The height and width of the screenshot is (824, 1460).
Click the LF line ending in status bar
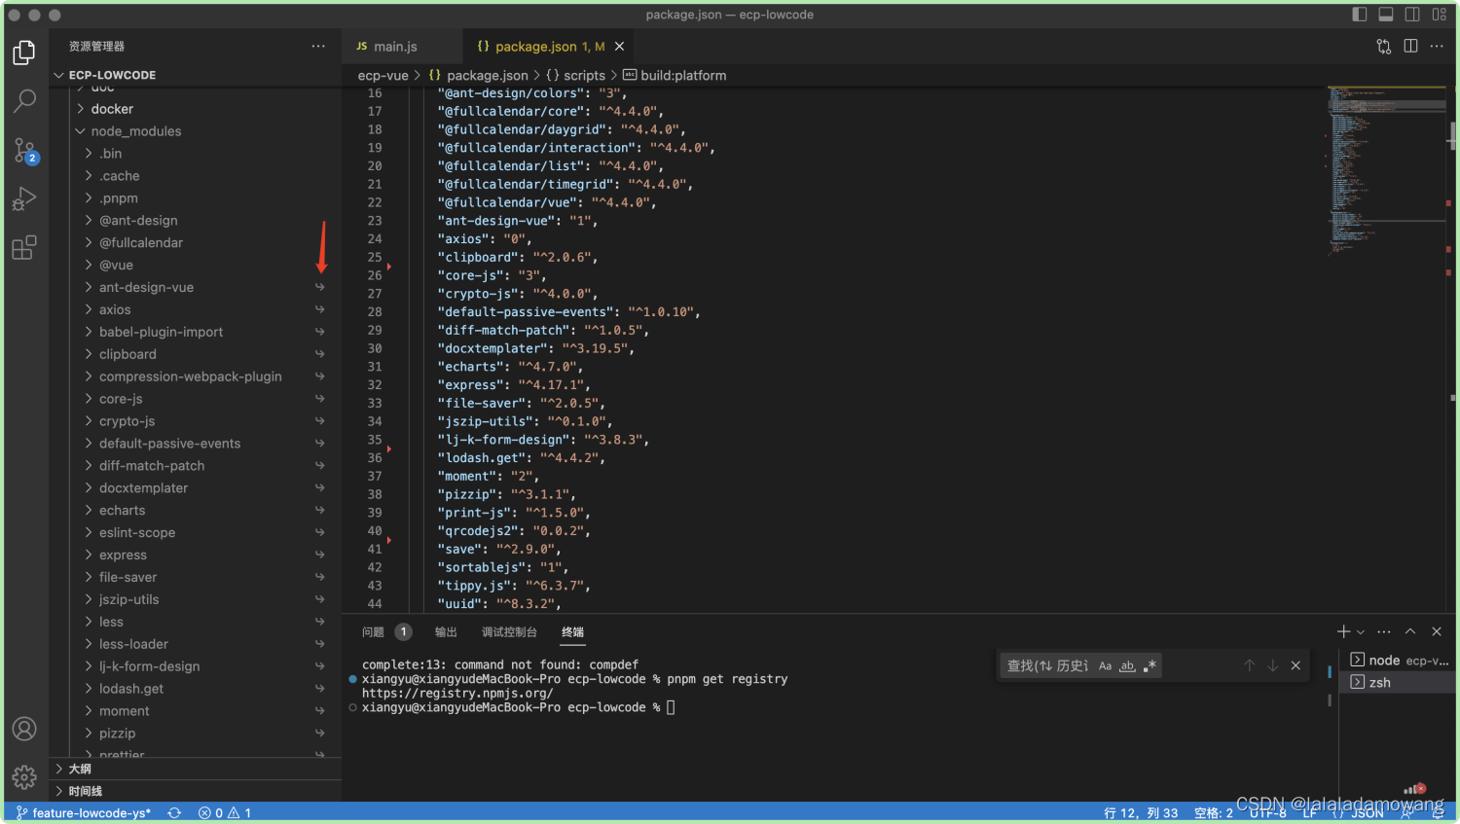pos(1310,812)
